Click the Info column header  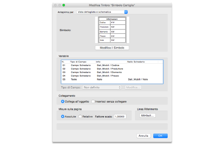pos(111,62)
